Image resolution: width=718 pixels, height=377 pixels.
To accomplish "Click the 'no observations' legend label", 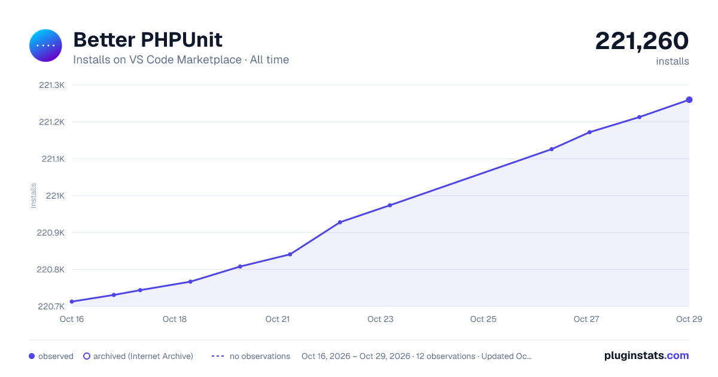I will point(260,356).
